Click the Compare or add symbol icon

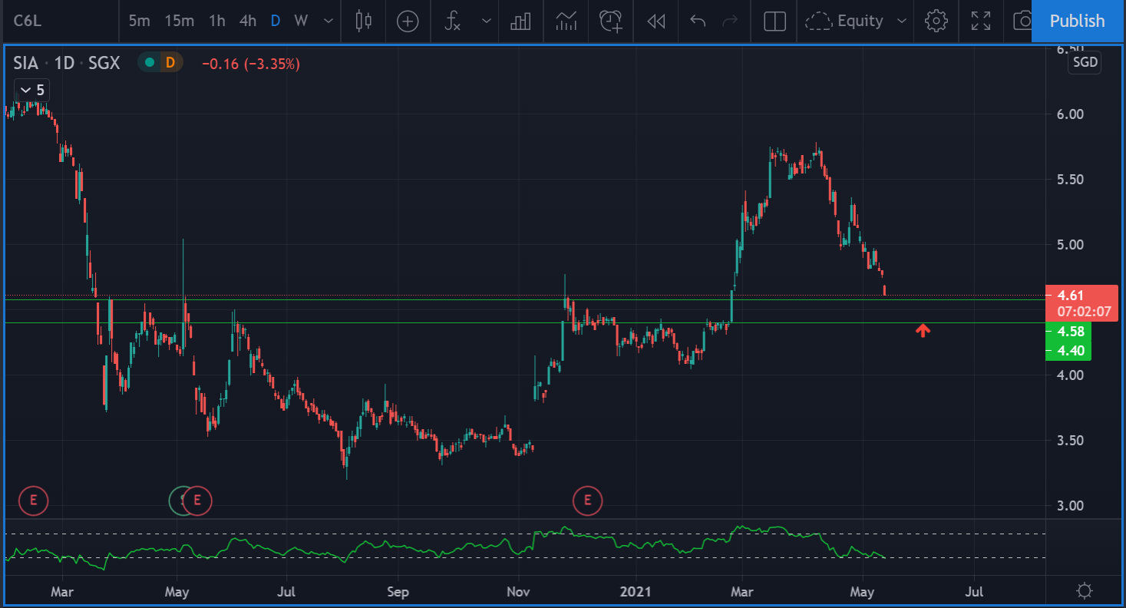pyautogui.click(x=408, y=21)
